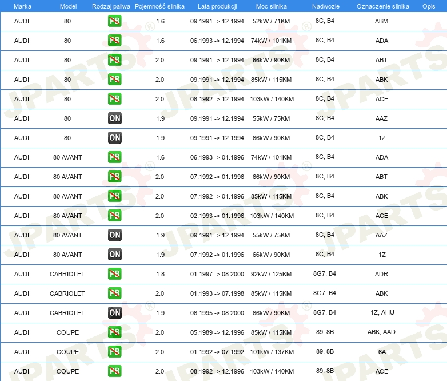This screenshot has width=447, height=381.
Task: Select engine capacity 1.8 cell
Action: [x=160, y=274]
